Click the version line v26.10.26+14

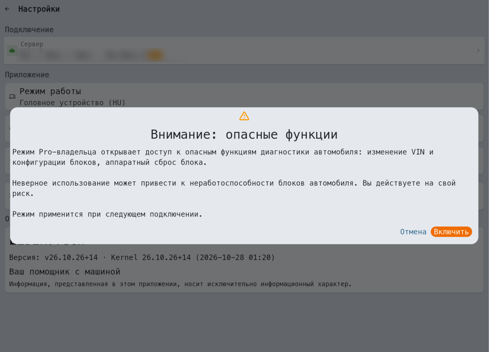tap(142, 257)
